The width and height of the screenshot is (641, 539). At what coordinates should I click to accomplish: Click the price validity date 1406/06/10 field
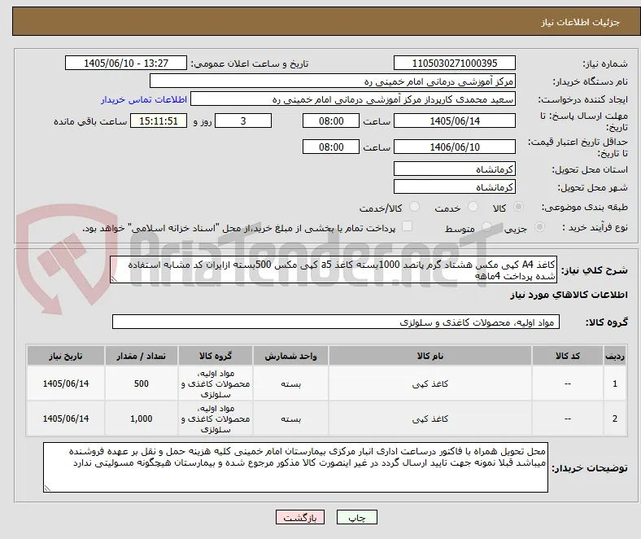(454, 147)
